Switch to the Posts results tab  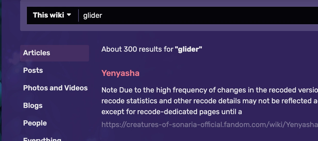coord(33,71)
